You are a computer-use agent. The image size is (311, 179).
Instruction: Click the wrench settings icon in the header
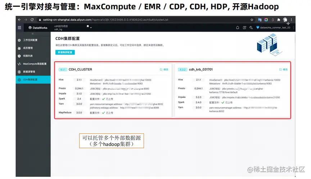tap(251, 28)
